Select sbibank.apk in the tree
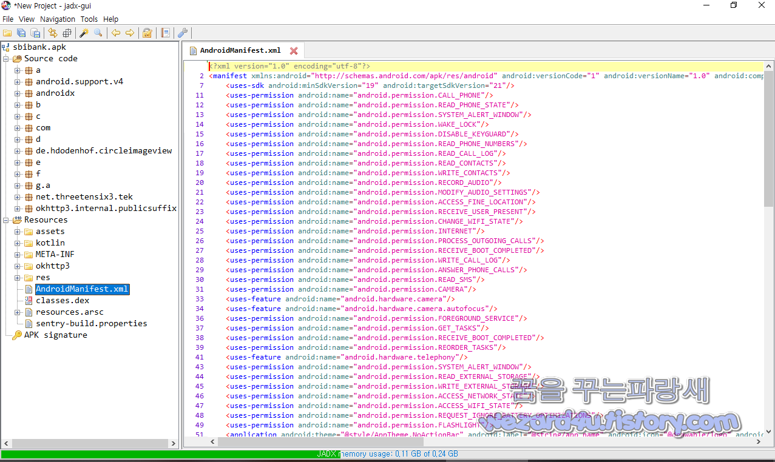The image size is (775, 462). point(39,47)
